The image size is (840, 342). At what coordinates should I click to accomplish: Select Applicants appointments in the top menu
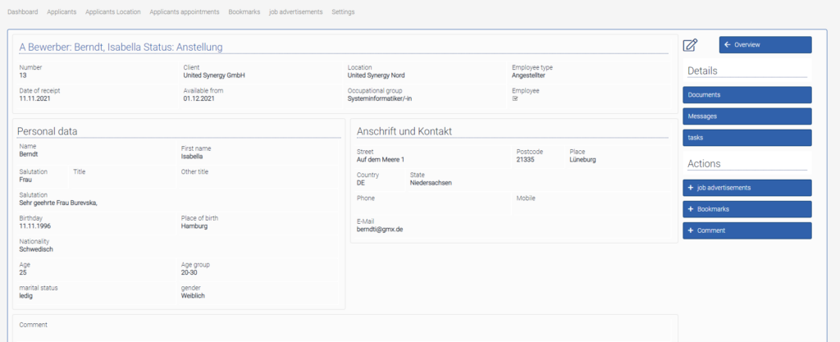185,12
